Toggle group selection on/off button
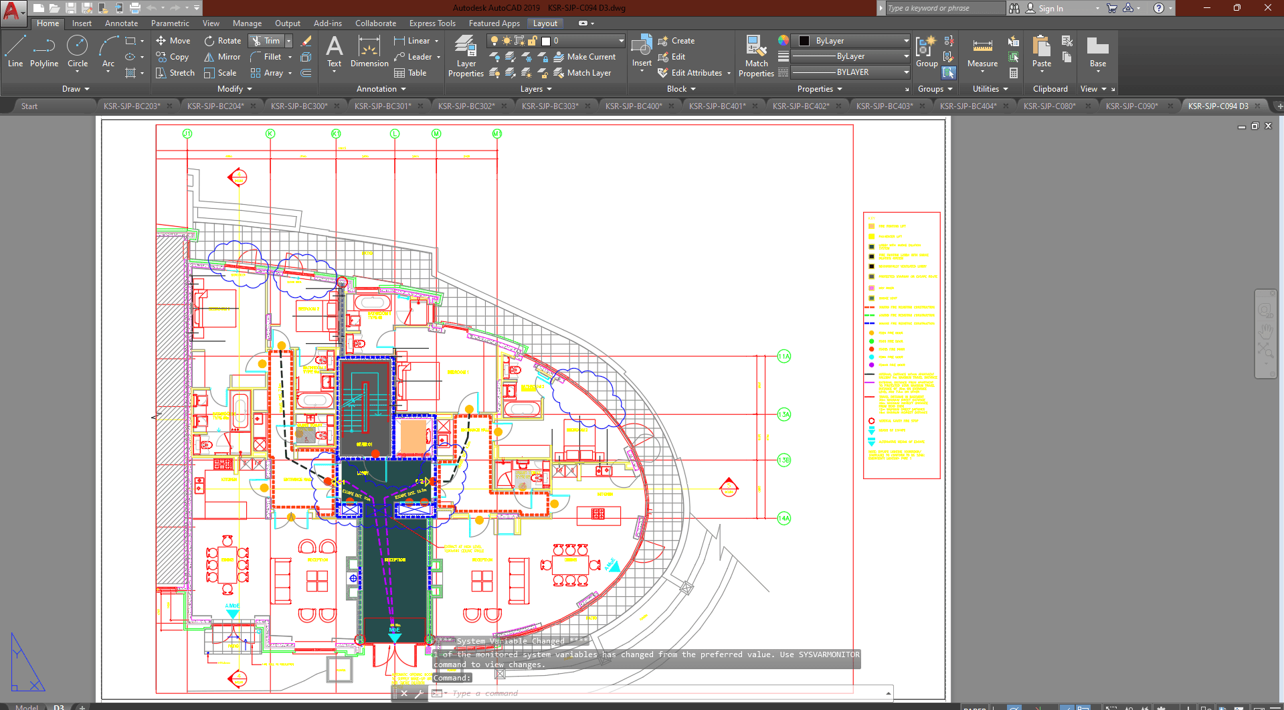The height and width of the screenshot is (710, 1284). (949, 72)
